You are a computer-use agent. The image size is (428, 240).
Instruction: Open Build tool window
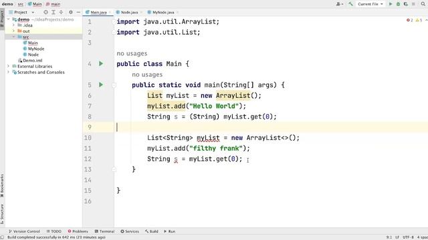point(152,231)
